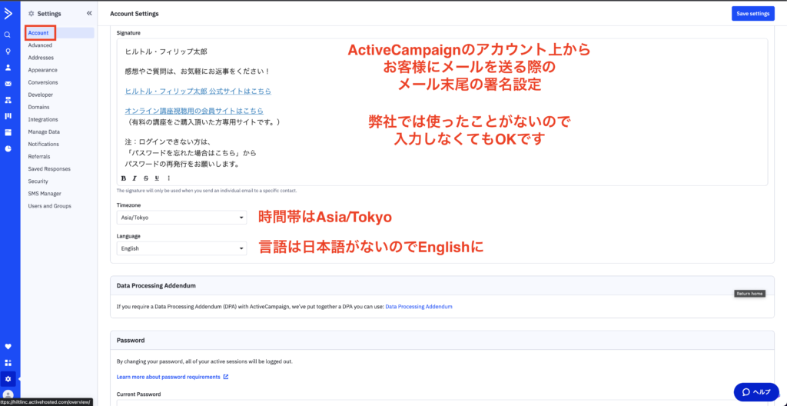Select Addresses in Settings menu
This screenshot has width=787, height=406.
coord(41,58)
